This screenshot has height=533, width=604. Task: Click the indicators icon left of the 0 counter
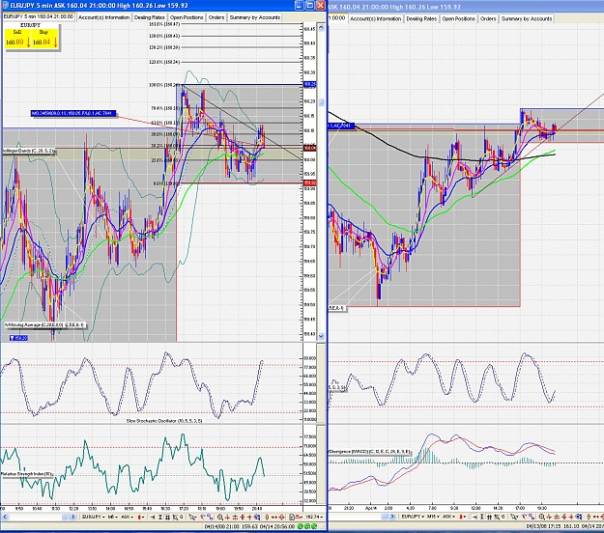pyautogui.click(x=175, y=517)
